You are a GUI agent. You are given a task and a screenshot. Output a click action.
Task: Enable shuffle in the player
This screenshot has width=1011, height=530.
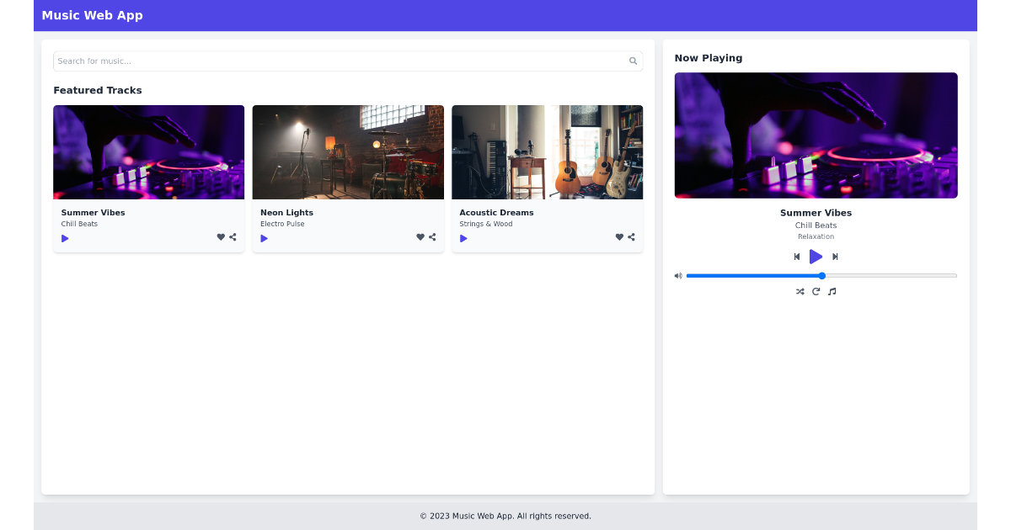click(800, 291)
